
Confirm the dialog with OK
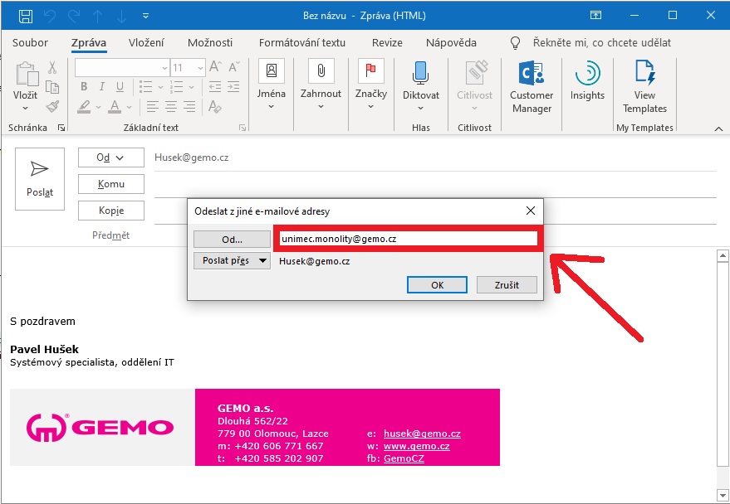437,285
